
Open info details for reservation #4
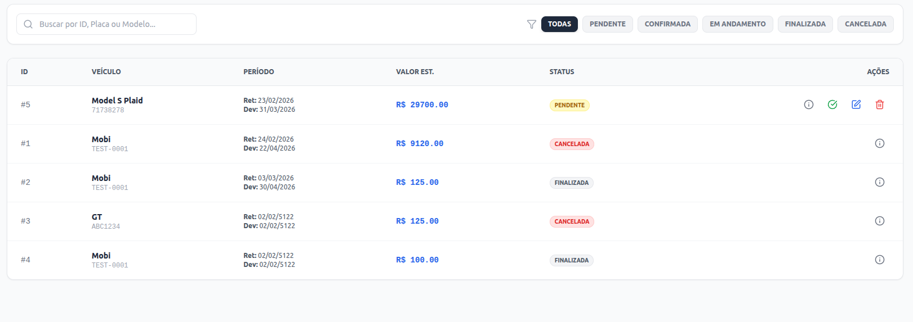click(x=880, y=260)
